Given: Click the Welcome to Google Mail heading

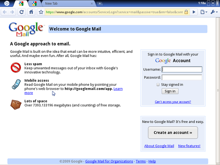Looking at the screenshot, I should (x=75, y=29).
